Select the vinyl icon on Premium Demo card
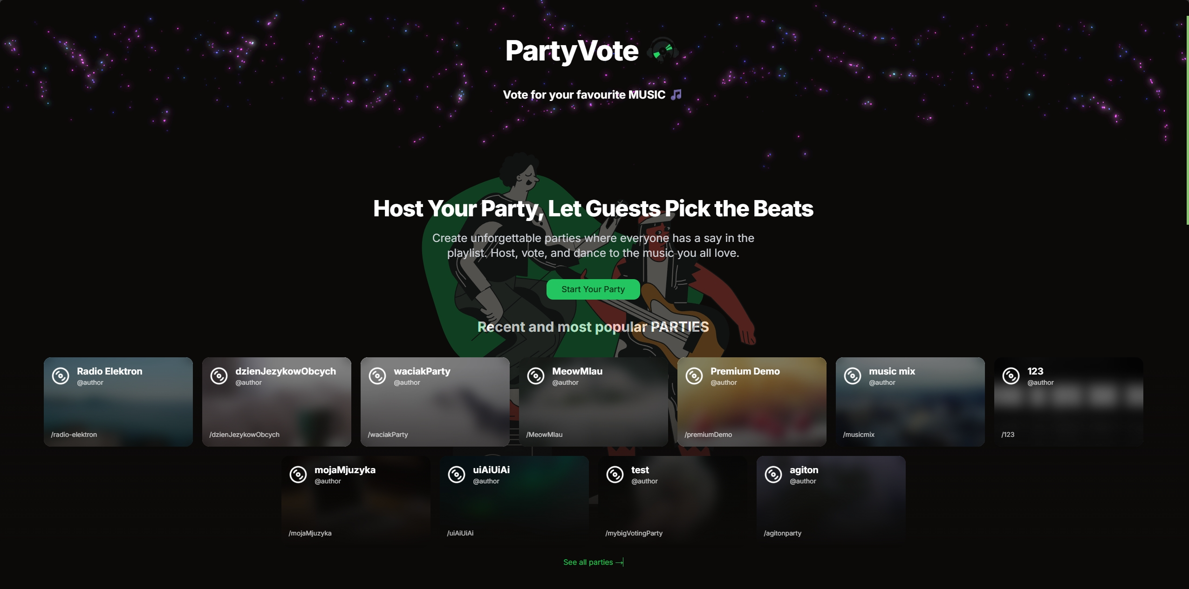 click(x=694, y=375)
